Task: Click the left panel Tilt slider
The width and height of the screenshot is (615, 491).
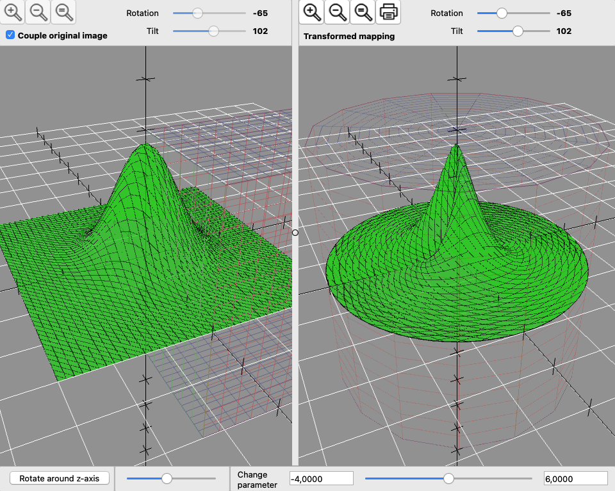Action: (x=213, y=31)
